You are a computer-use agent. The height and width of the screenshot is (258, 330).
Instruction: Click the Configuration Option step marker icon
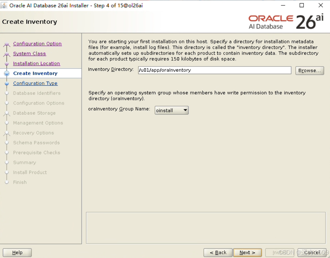[7, 44]
